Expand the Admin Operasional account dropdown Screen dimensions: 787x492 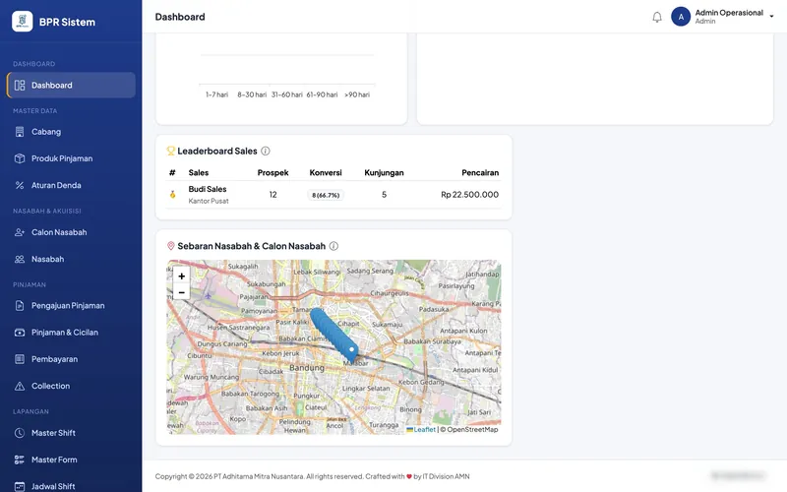pyautogui.click(x=771, y=17)
